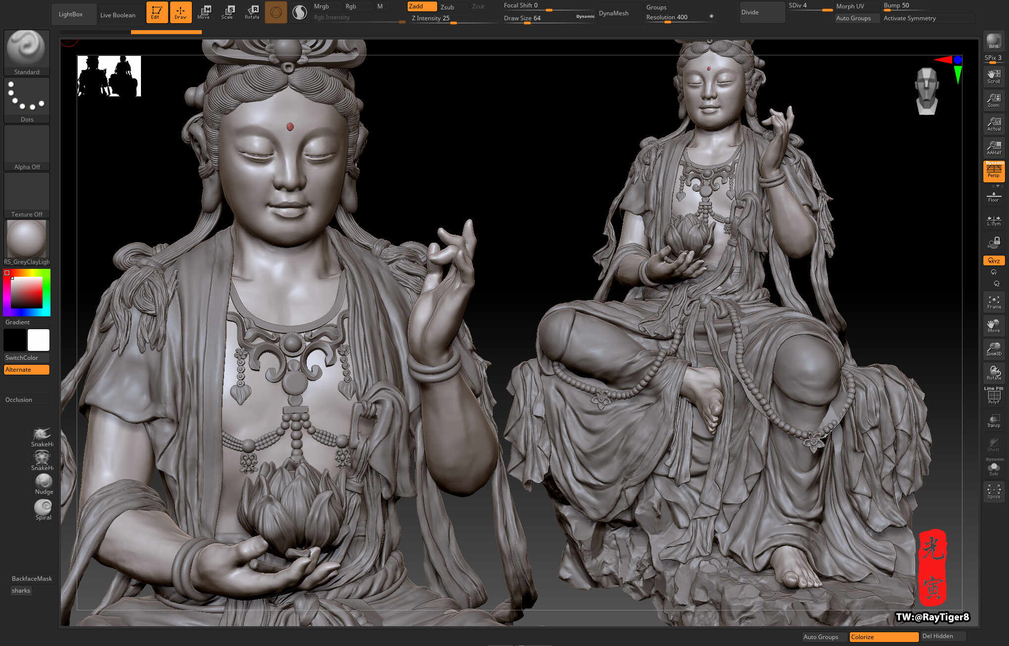The height and width of the screenshot is (646, 1009).
Task: Adjust the SPix 3 slider
Action: point(994,59)
